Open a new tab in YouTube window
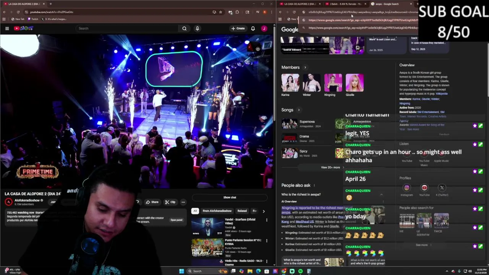 click(50, 4)
